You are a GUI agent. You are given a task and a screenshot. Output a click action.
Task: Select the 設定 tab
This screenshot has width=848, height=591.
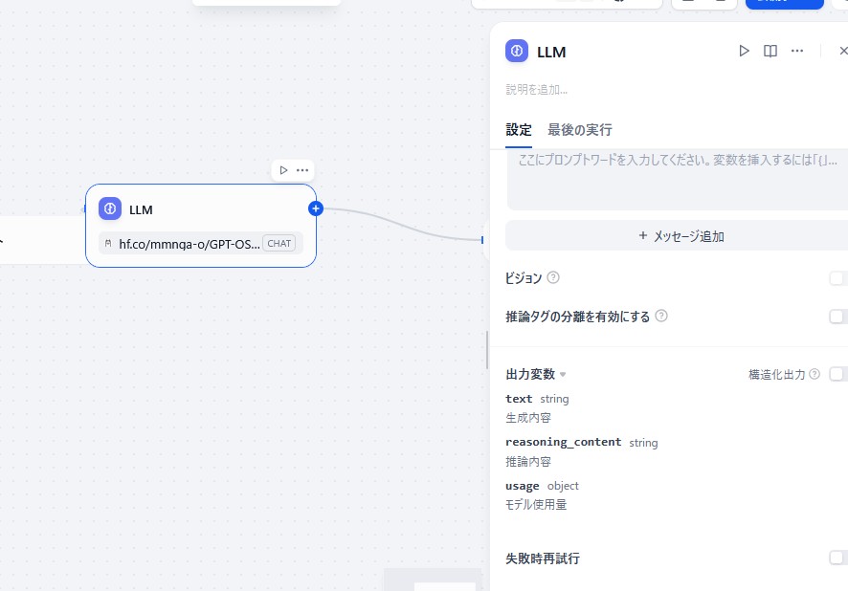pos(518,129)
